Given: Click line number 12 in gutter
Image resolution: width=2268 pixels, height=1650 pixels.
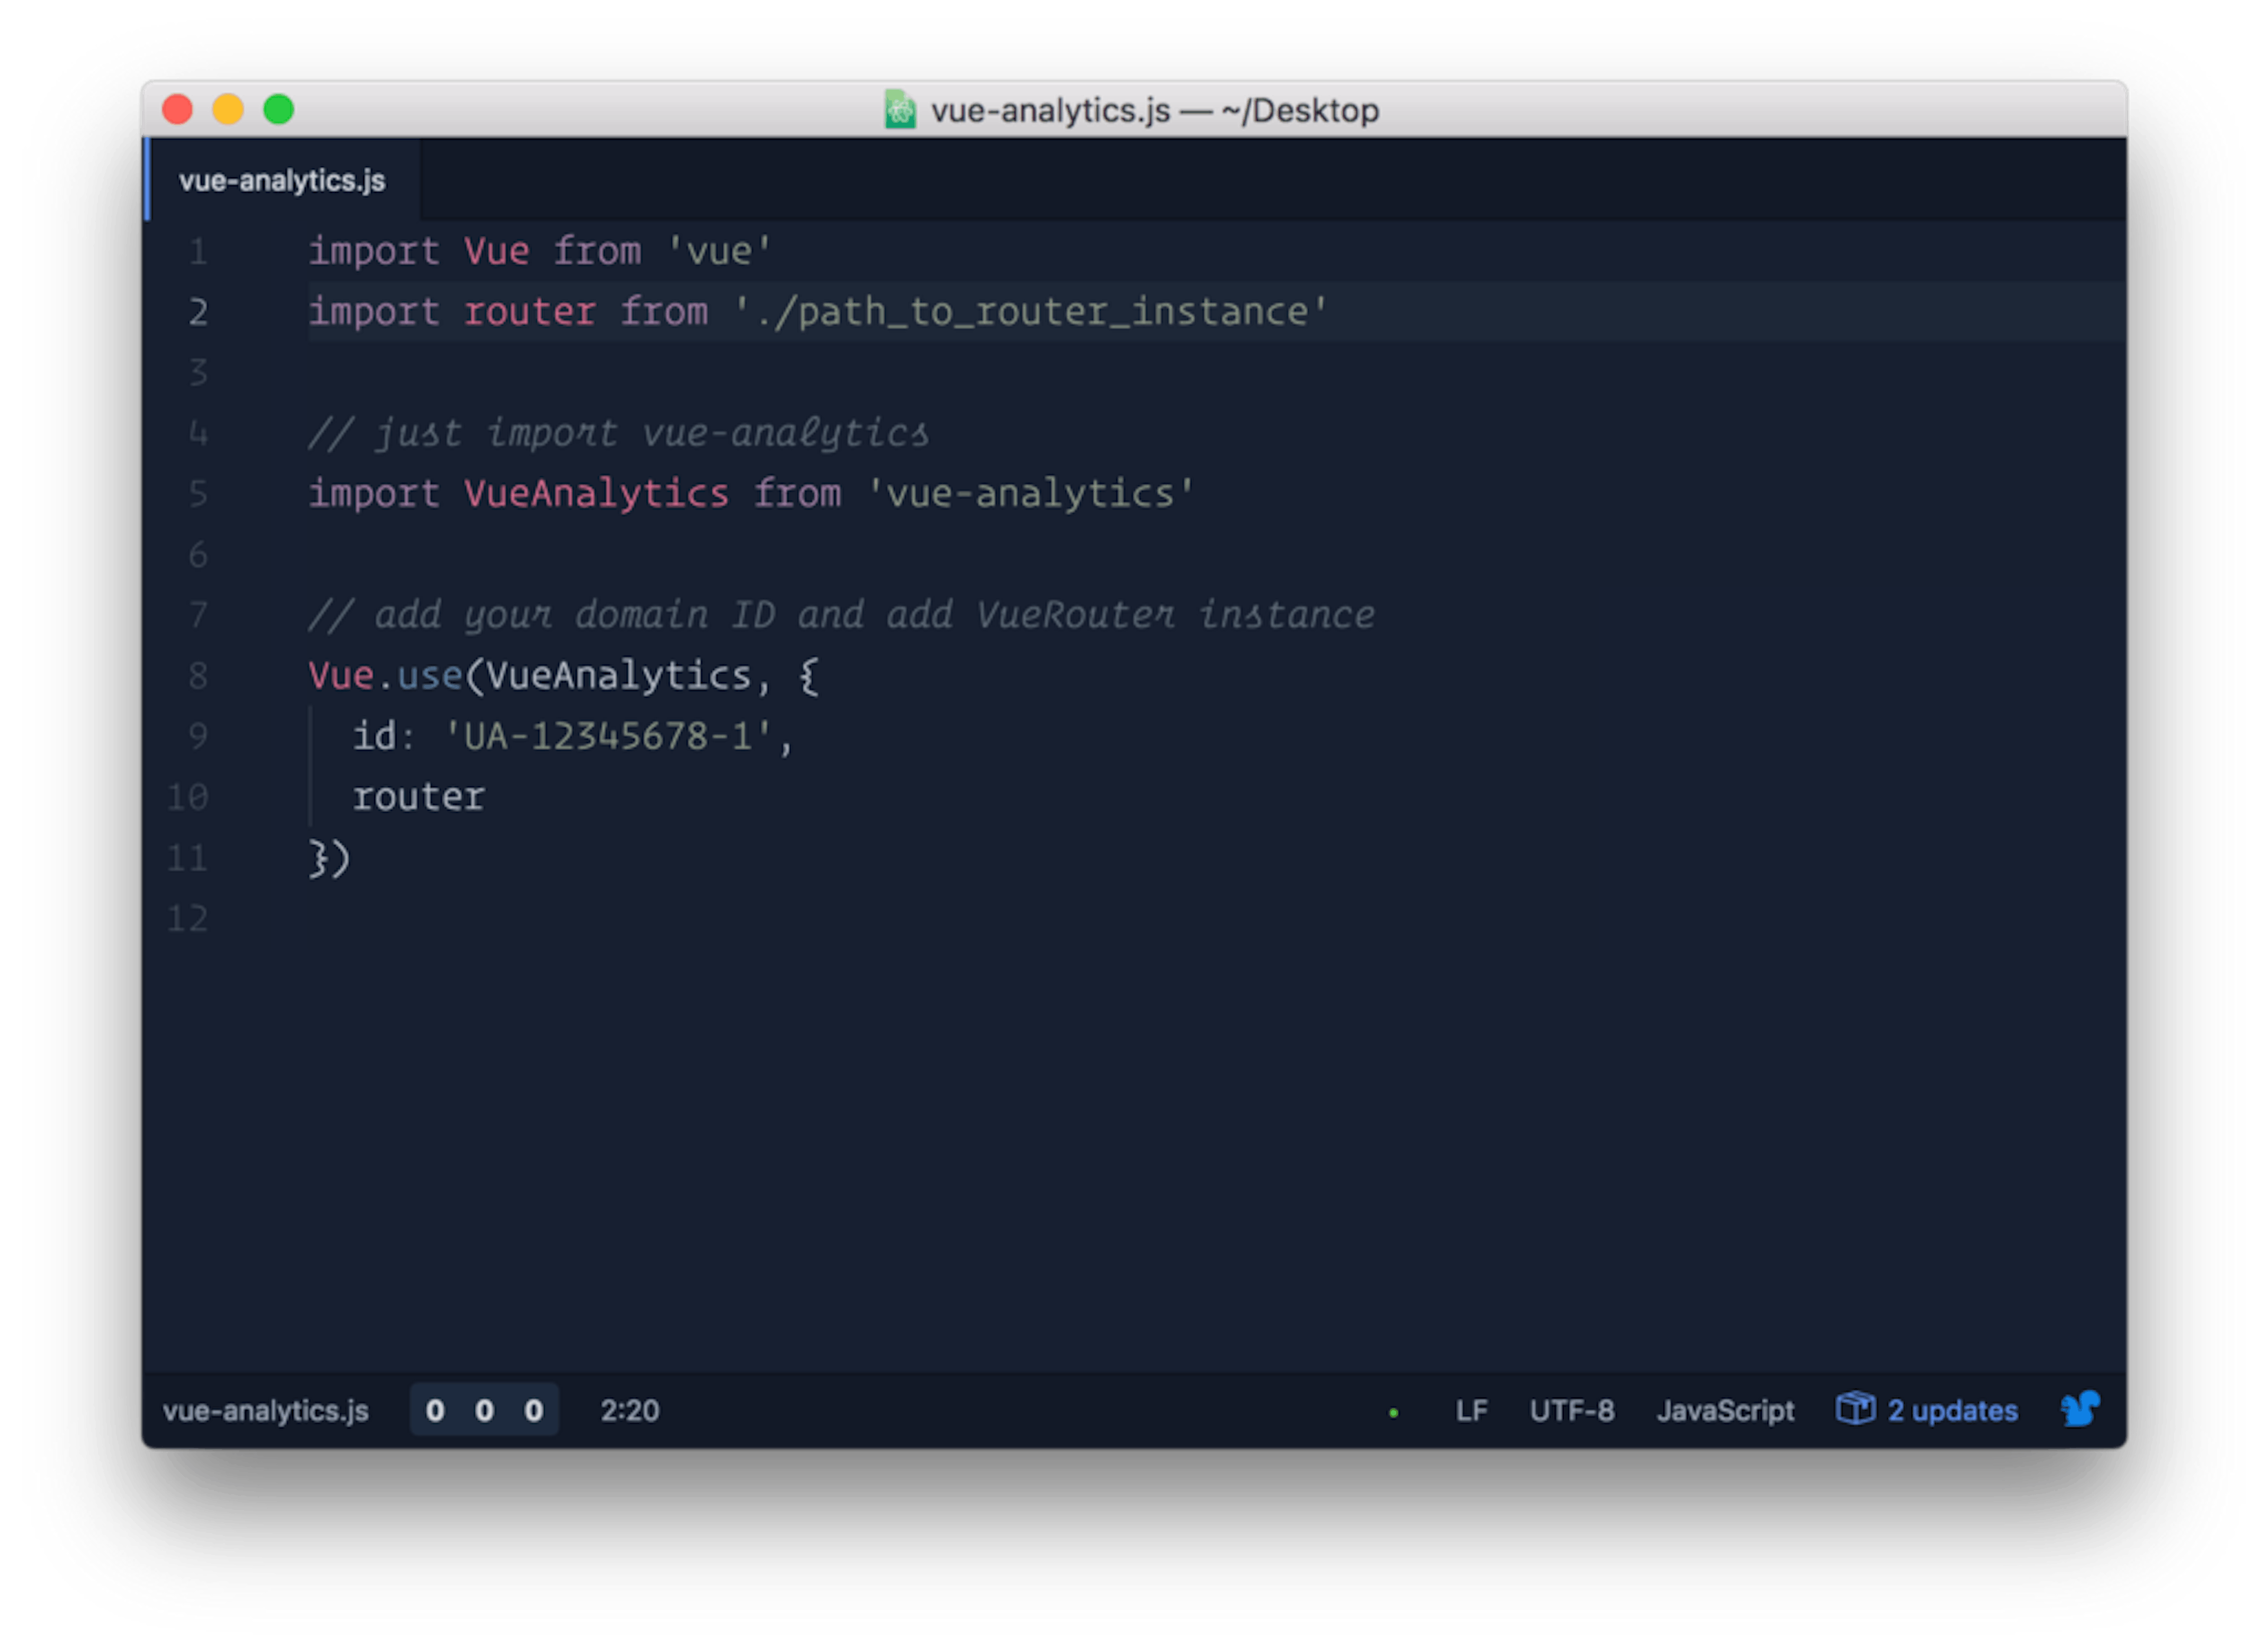Looking at the screenshot, I should point(187,918).
